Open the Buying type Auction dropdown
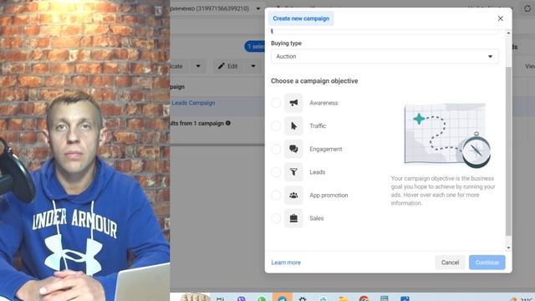This screenshot has width=535, height=301. [385, 56]
